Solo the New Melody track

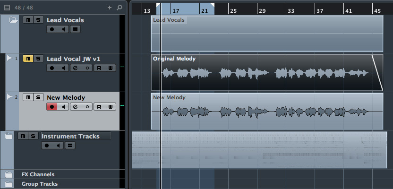(x=38, y=97)
